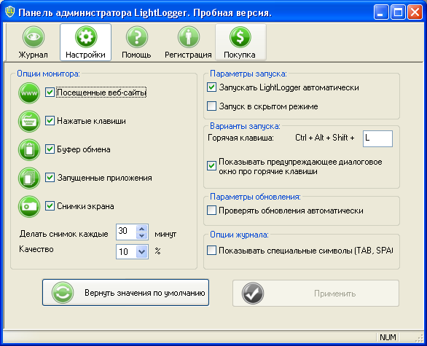This screenshot has height=346, width=427.
Task: Click the минут label
Action: 165,234
